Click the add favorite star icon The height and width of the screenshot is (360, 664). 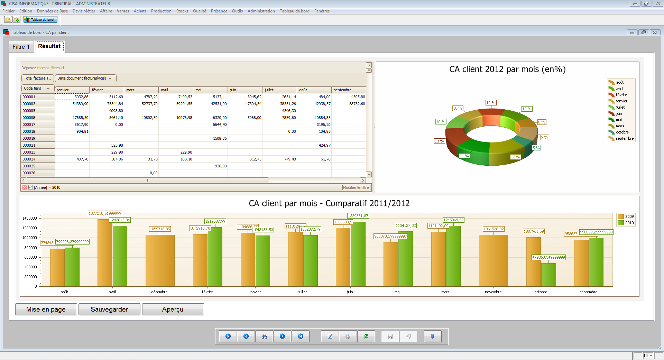[x=16, y=20]
